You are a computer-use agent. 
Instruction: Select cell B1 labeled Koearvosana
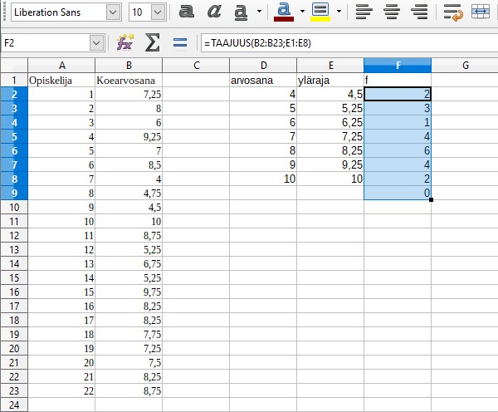point(128,81)
